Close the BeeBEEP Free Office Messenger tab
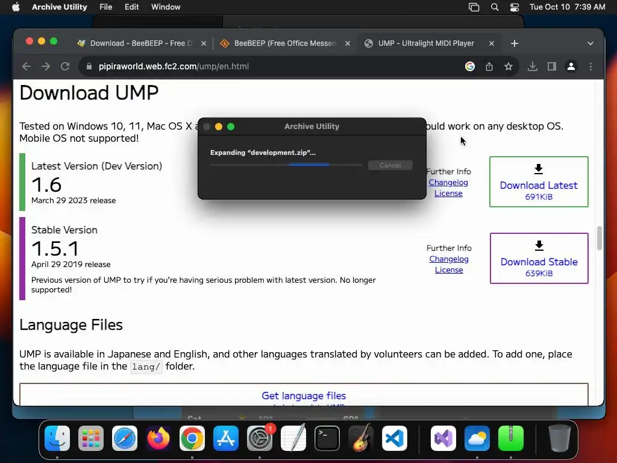This screenshot has height=463, width=617. coord(348,43)
